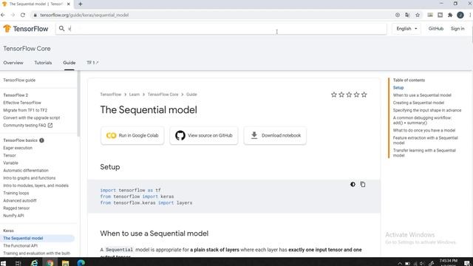This screenshot has height=266, width=473.
Task: Open NumPy API sidebar item
Action: (13, 216)
